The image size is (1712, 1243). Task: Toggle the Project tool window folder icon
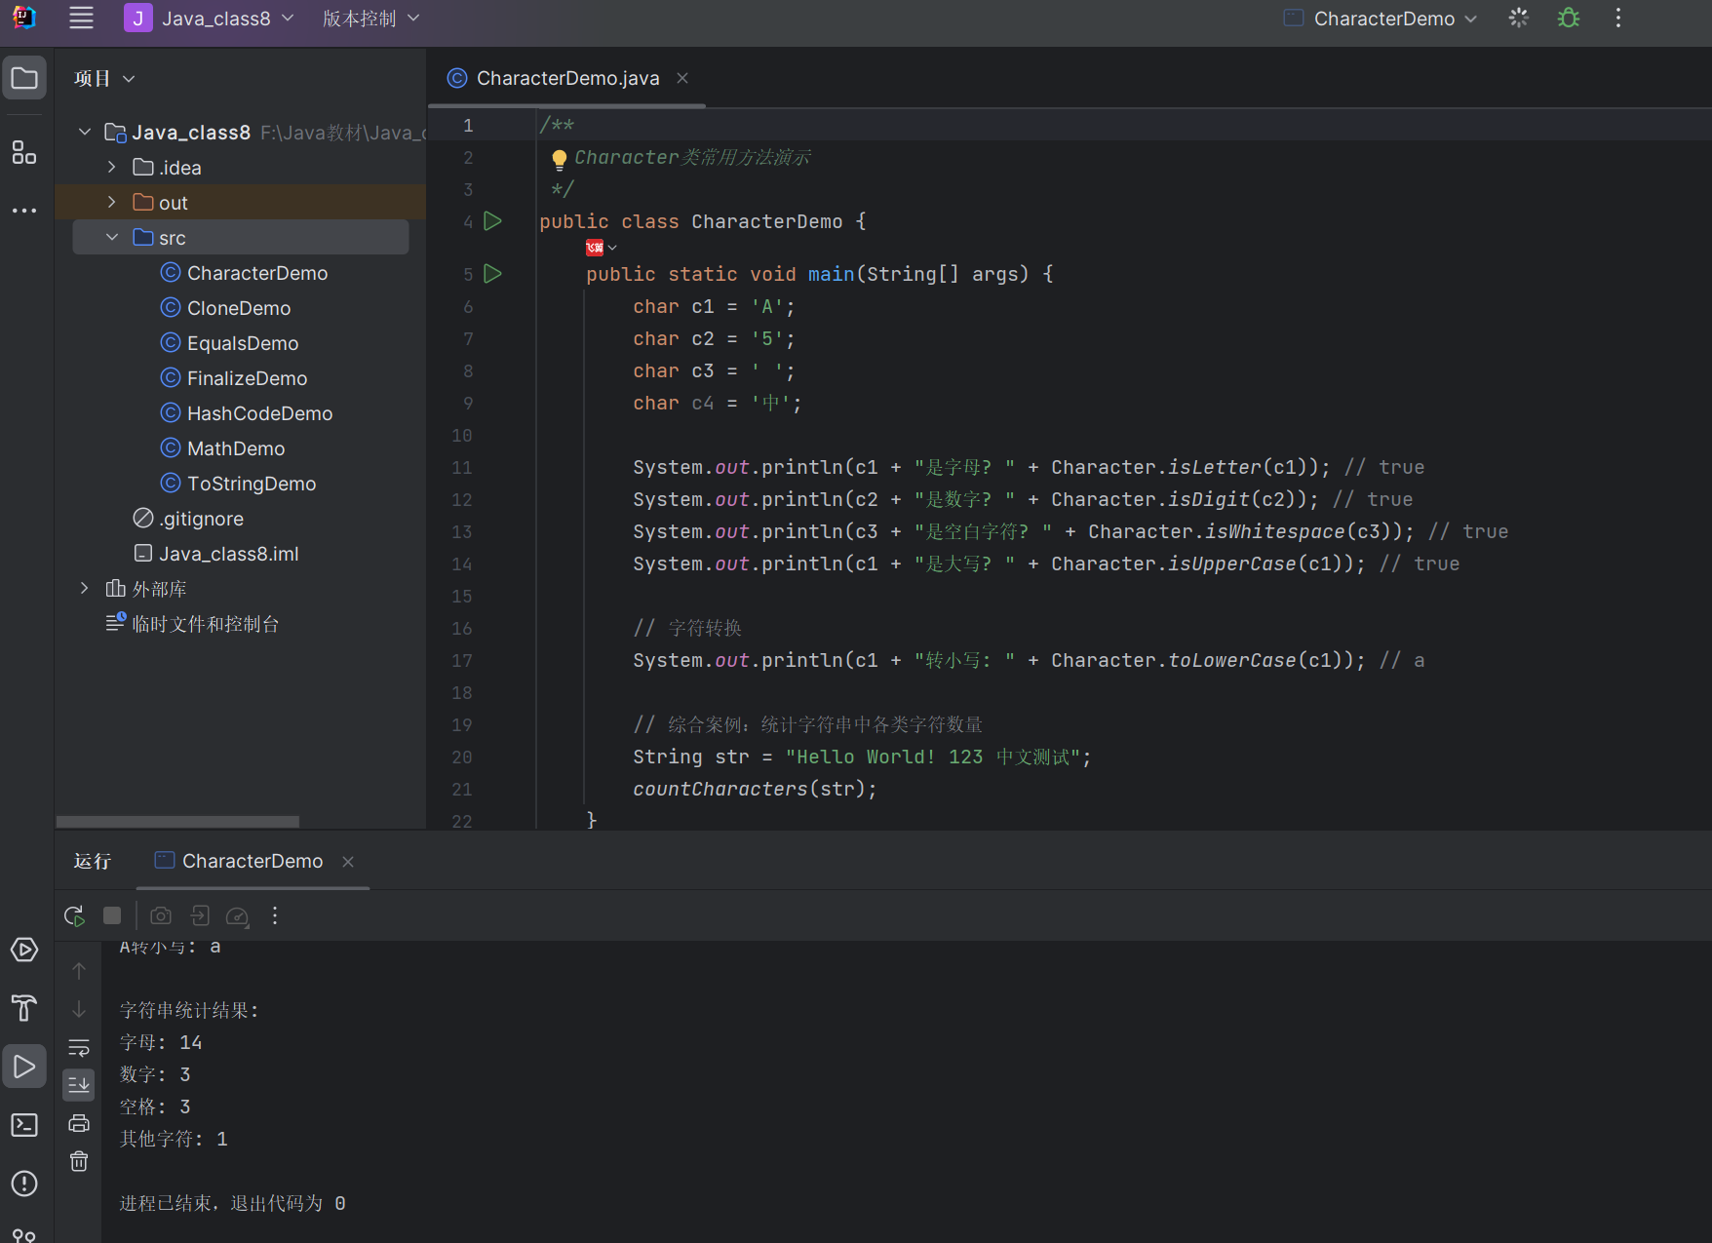[24, 78]
